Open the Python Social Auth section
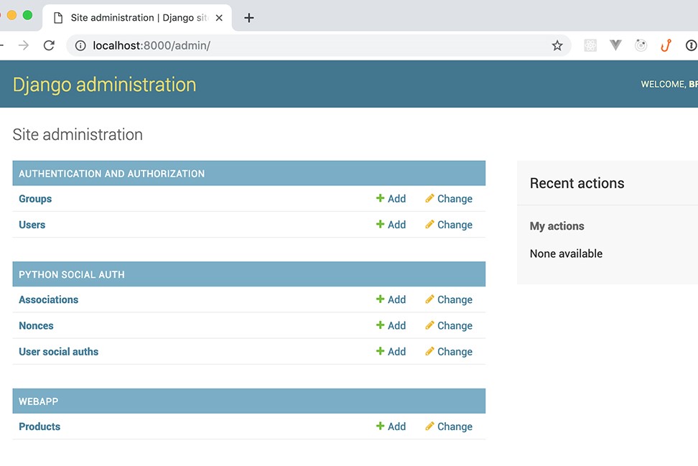This screenshot has height=466, width=698. pos(72,274)
